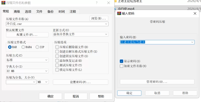Viewport: 201px width, 102px height.
Task: Enable encrypt file names option
Action: (x=122, y=66)
